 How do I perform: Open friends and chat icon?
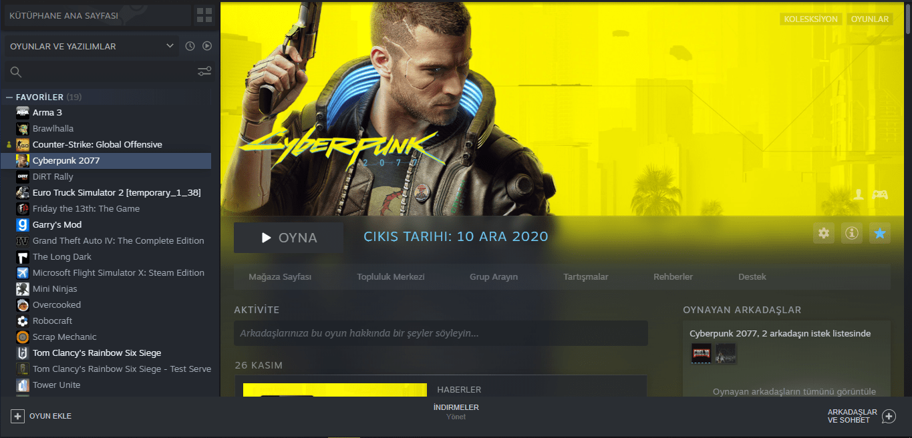889,417
